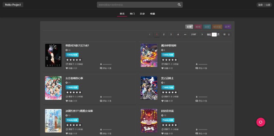Expand the pagination ellipsis button
The height and width of the screenshot is (136, 274).
tap(185, 35)
